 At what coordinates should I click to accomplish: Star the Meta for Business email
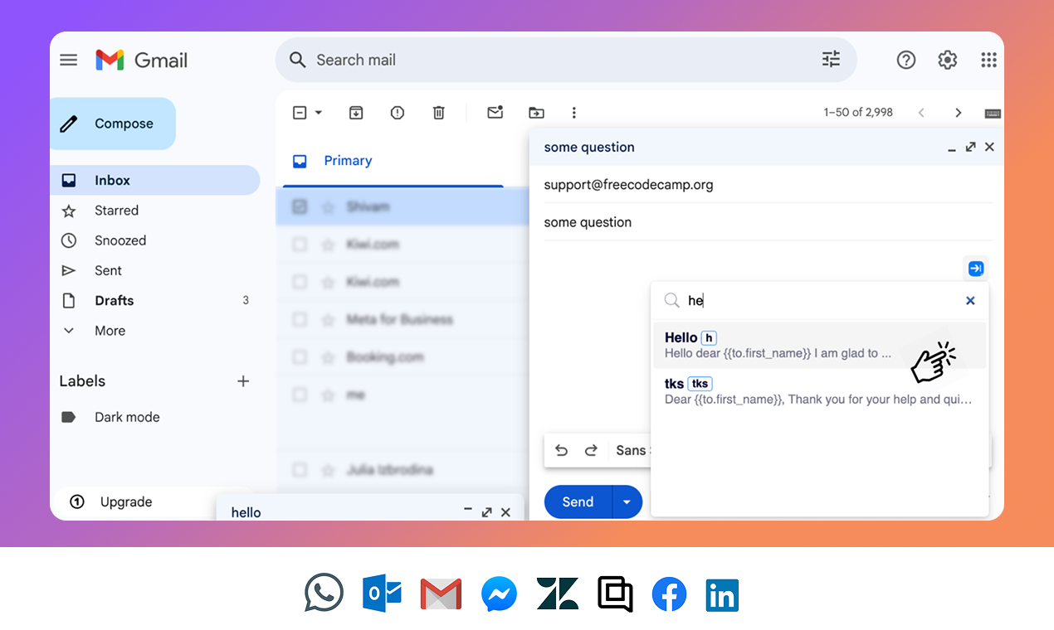[329, 319]
